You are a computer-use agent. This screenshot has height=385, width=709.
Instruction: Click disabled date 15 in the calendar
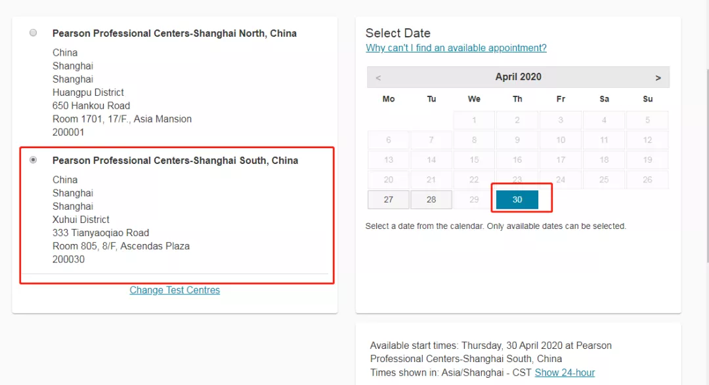pyautogui.click(x=474, y=160)
